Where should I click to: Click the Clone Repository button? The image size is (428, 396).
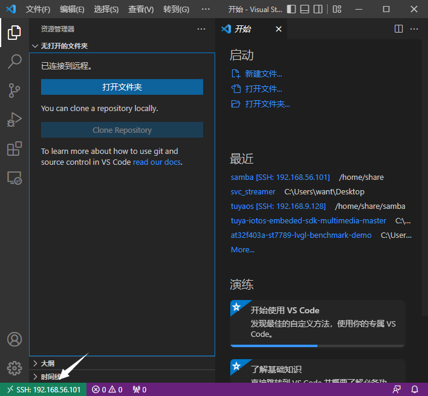coord(122,130)
